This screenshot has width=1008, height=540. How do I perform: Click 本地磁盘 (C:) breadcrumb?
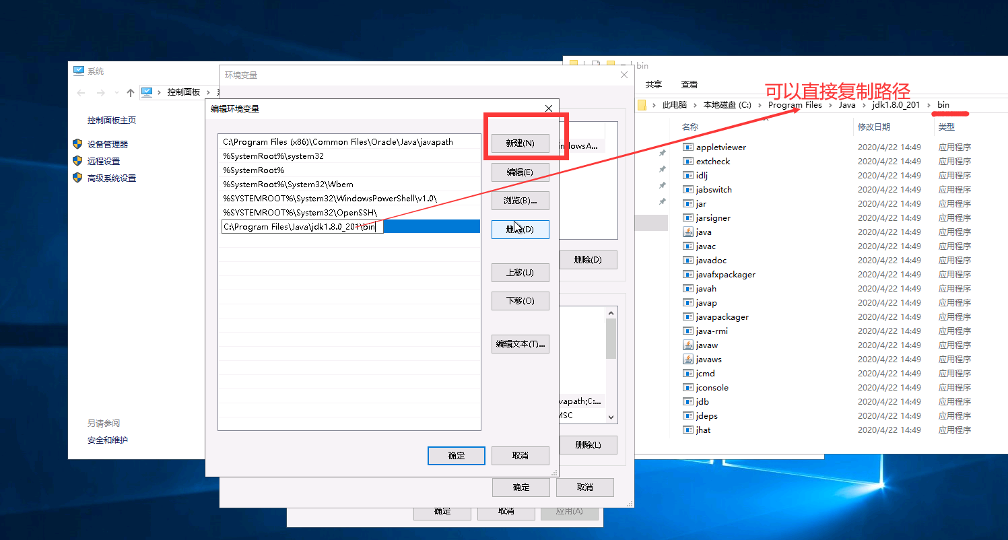(x=727, y=105)
